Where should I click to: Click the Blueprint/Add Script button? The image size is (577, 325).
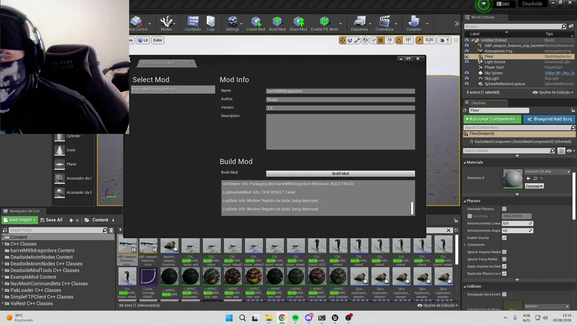[549, 119]
